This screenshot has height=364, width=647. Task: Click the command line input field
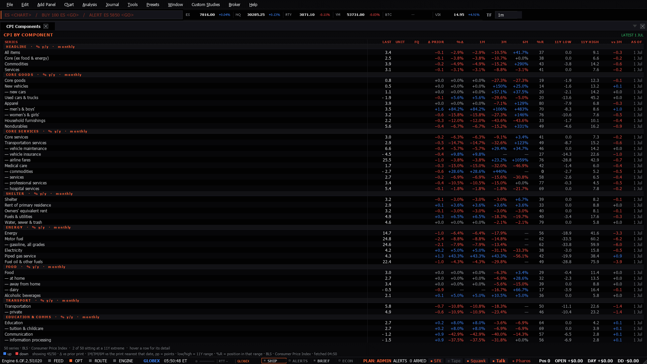click(x=92, y=15)
